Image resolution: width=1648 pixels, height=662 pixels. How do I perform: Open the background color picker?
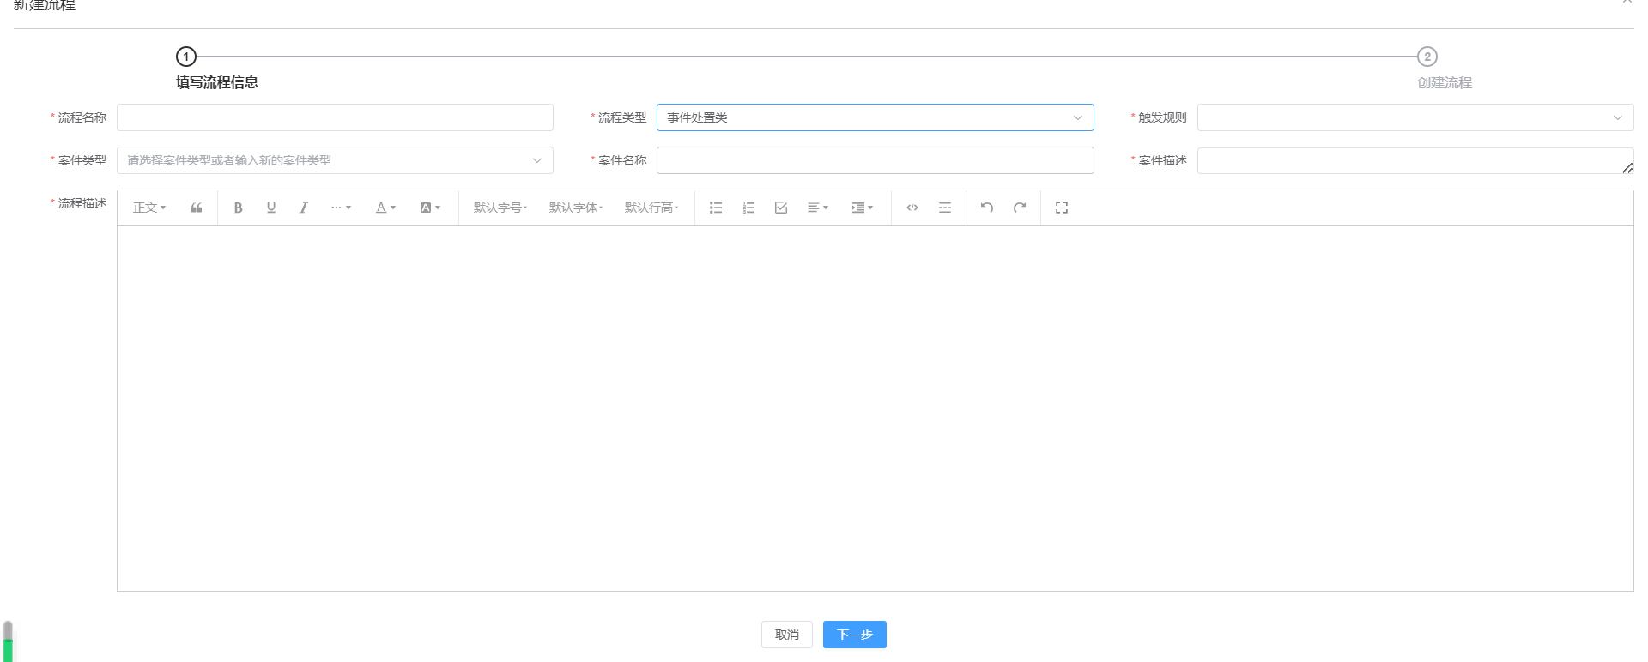tap(430, 208)
